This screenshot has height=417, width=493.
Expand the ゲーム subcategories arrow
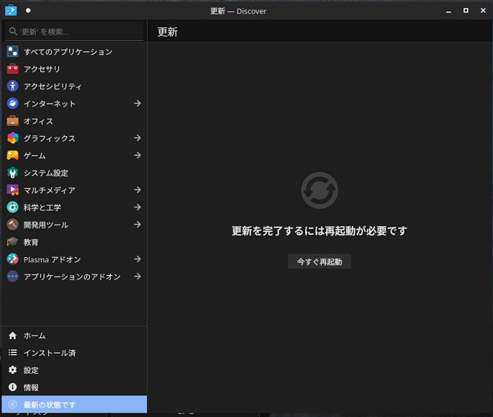[137, 155]
